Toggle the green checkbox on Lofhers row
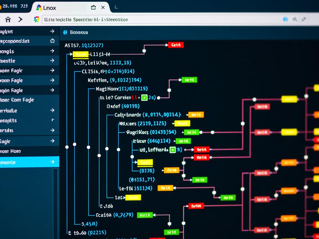 click(x=172, y=150)
